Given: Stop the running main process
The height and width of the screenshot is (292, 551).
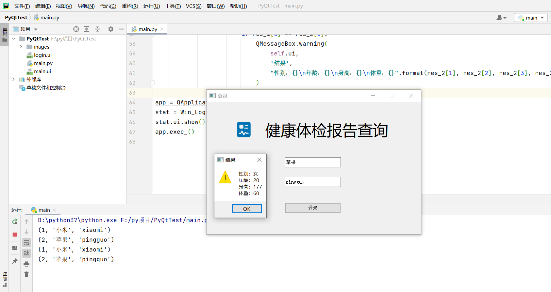Looking at the screenshot, I should coord(15,235).
